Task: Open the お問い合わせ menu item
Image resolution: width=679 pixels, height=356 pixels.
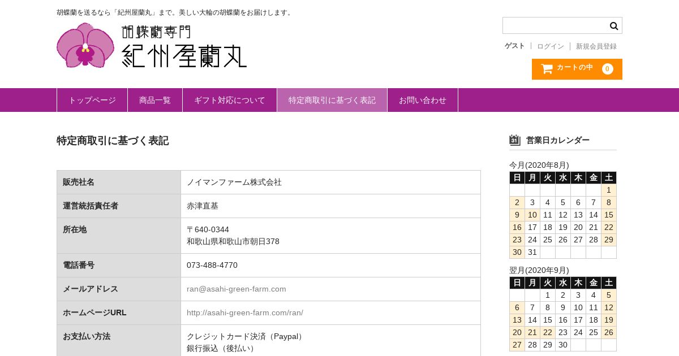Action: pyautogui.click(x=423, y=100)
